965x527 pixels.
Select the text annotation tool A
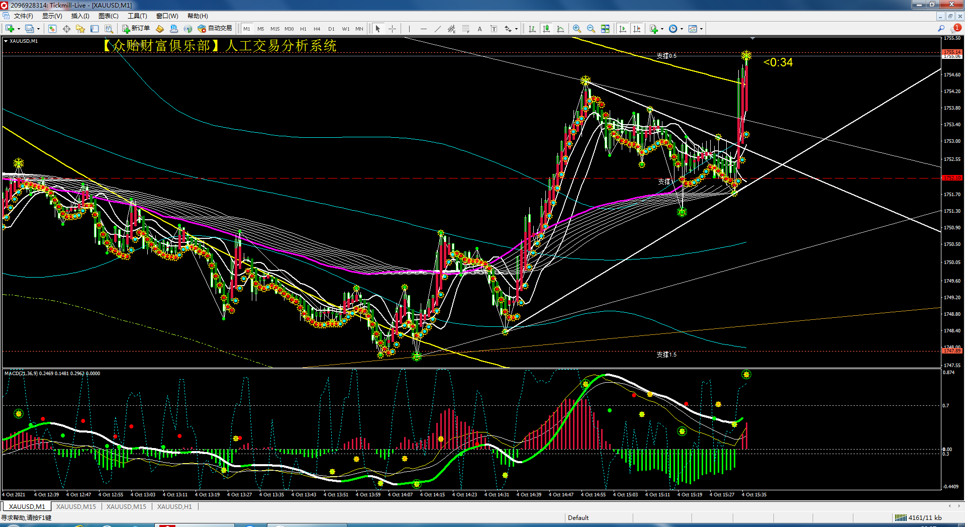pyautogui.click(x=480, y=29)
